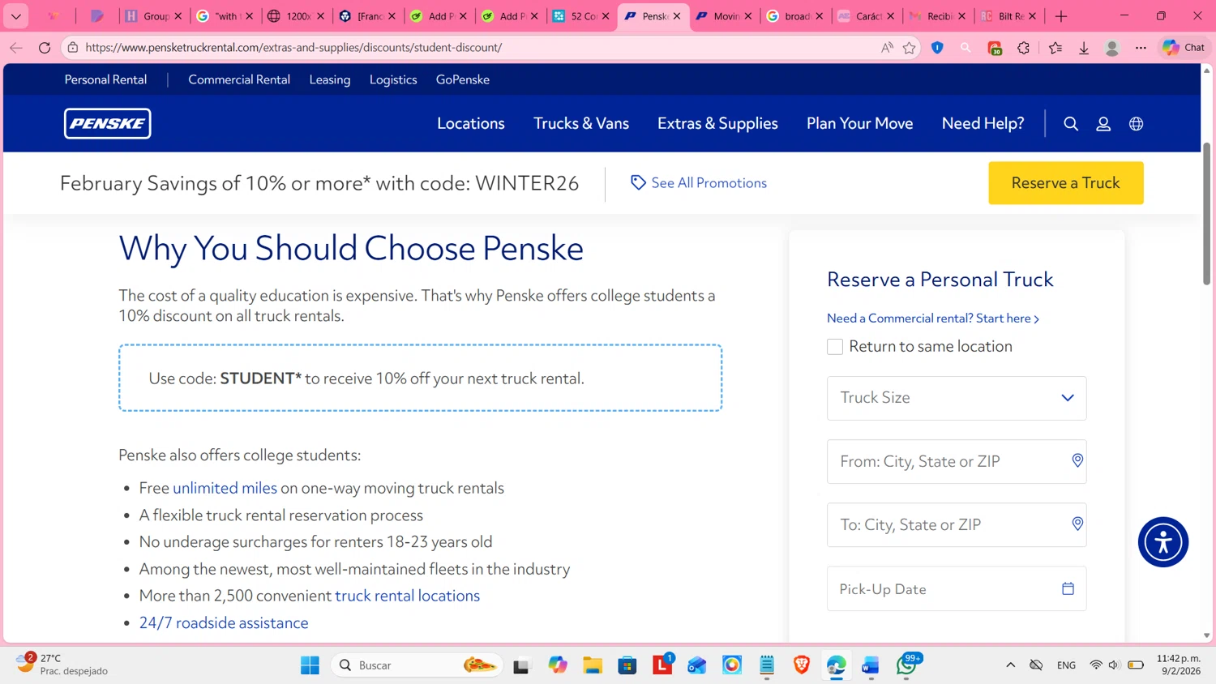Click the location pin in From field
Screen dimensions: 1216x684
[x=1077, y=460]
